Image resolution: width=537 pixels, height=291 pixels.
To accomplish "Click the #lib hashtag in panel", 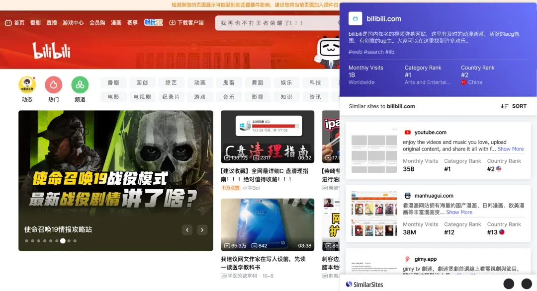I will (x=390, y=52).
